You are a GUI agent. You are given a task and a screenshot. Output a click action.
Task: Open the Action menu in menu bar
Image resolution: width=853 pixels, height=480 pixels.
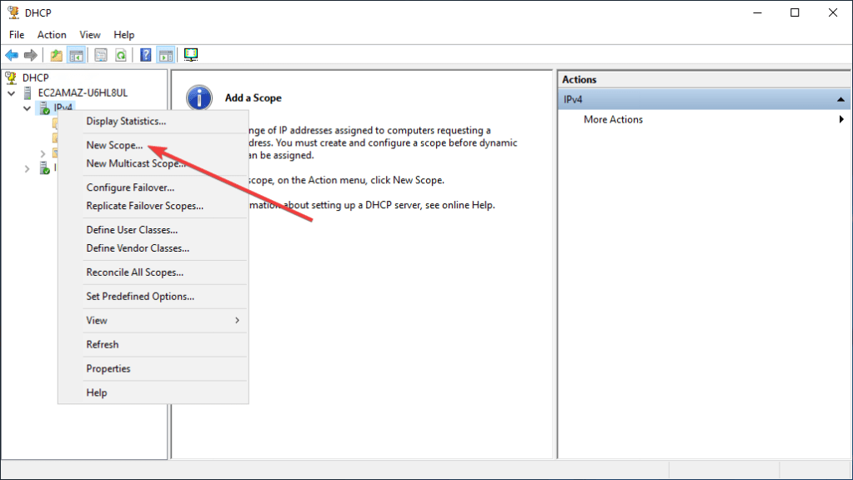coord(52,35)
